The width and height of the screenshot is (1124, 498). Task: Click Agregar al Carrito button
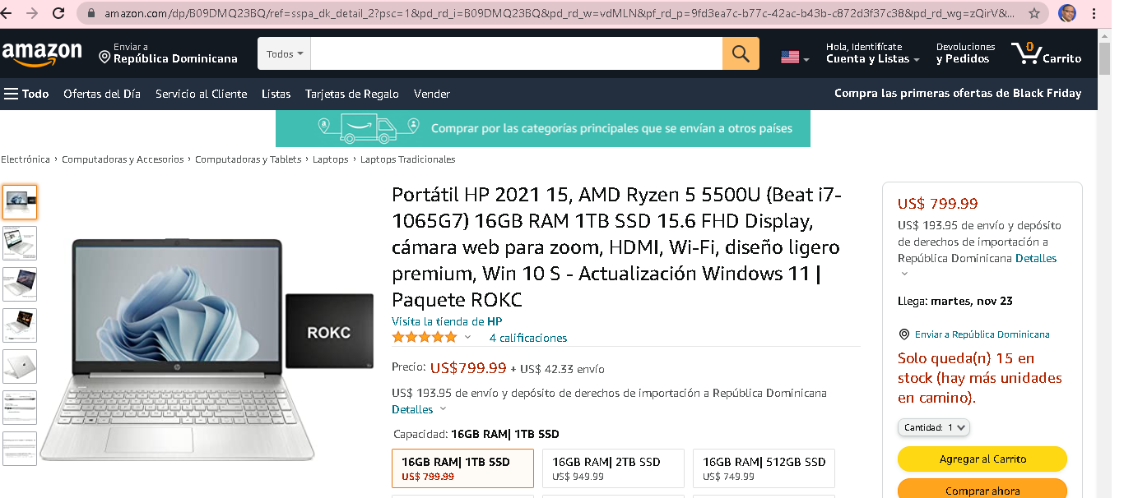[x=982, y=459]
